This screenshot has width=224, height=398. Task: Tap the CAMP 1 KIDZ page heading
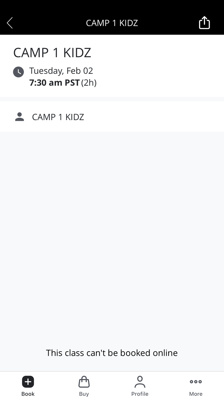[52, 52]
